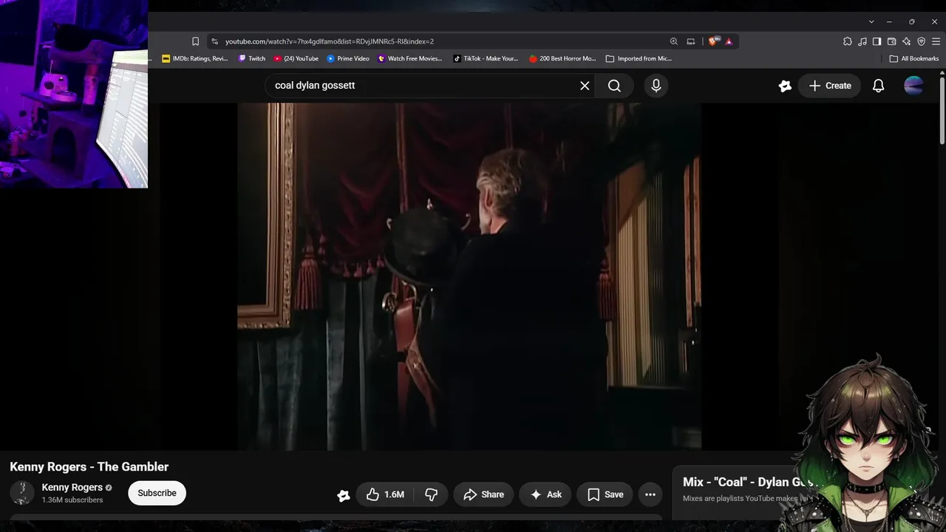Click the Ask button
The image size is (946, 532).
click(545, 494)
